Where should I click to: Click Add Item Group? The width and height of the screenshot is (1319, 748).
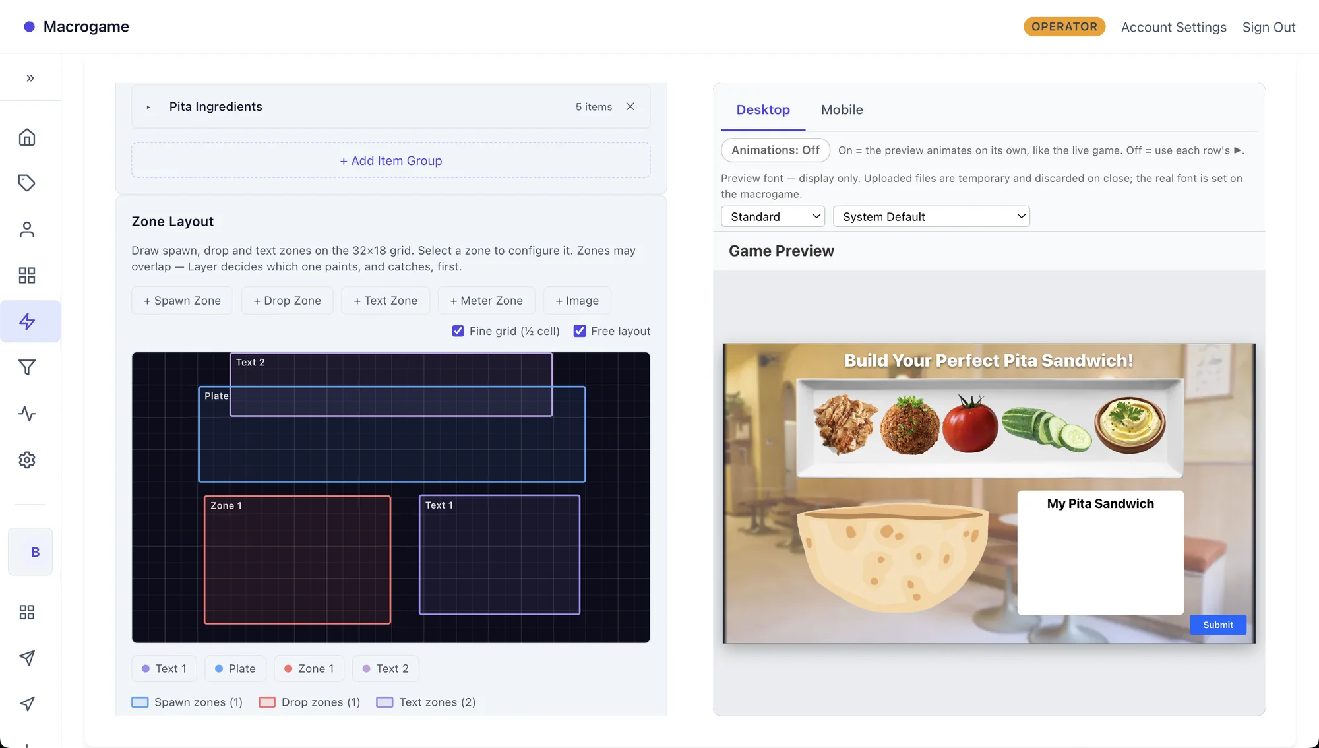click(x=391, y=160)
